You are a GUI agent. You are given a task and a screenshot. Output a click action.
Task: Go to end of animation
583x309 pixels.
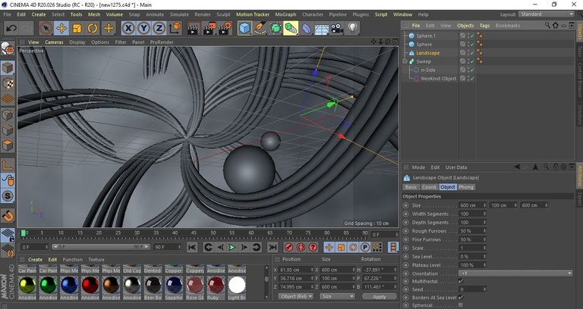[x=273, y=247]
